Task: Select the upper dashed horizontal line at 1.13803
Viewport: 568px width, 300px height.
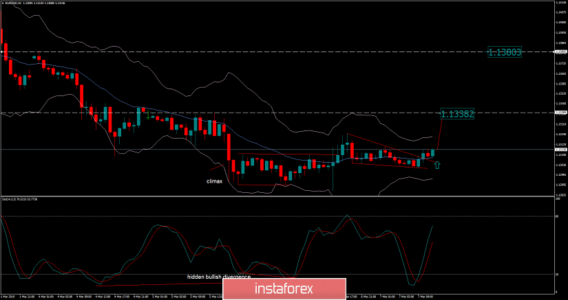Action: click(275, 52)
